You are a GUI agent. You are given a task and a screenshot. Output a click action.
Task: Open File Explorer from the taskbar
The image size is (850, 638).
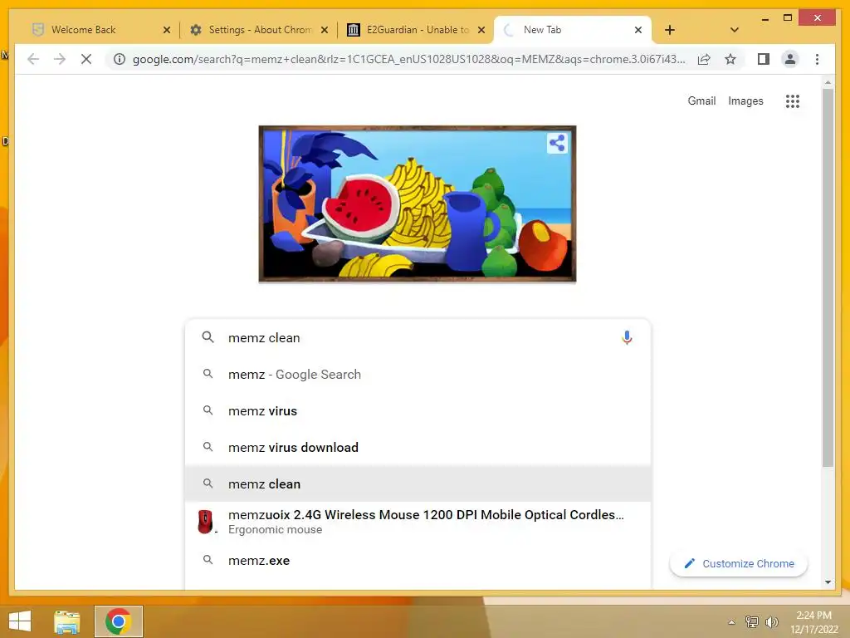point(66,621)
